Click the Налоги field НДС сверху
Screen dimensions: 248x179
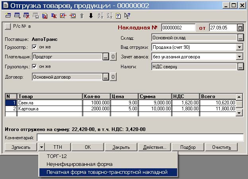tap(194, 67)
